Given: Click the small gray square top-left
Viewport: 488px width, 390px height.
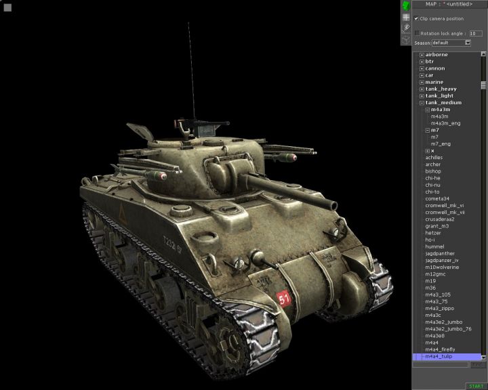Looking at the screenshot, I should click(x=7, y=7).
